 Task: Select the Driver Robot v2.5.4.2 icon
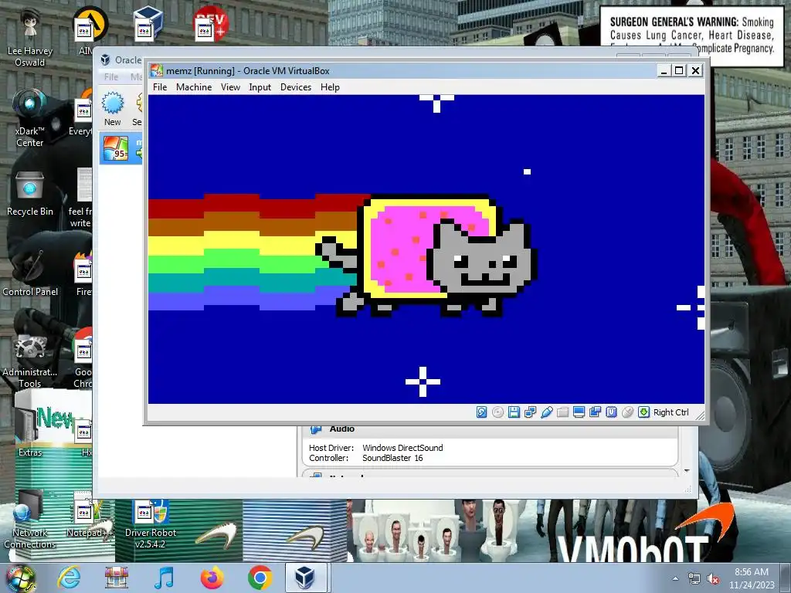click(151, 524)
